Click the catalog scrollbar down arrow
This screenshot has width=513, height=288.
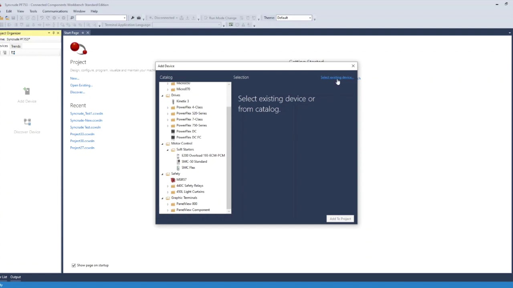[229, 211]
